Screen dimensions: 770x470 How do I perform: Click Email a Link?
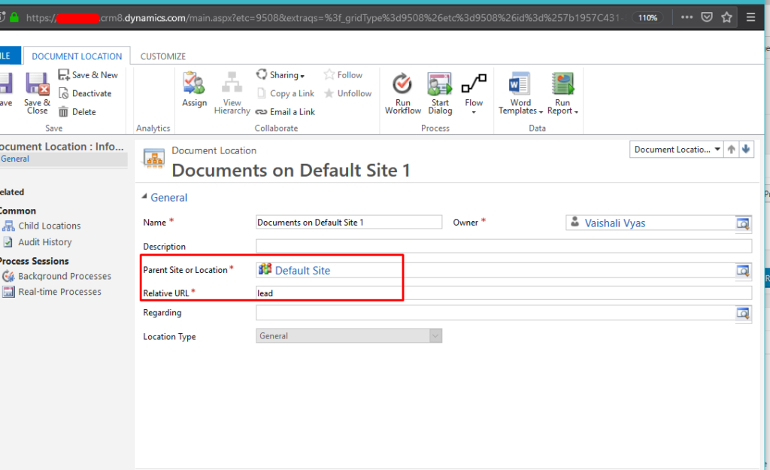[x=285, y=112]
